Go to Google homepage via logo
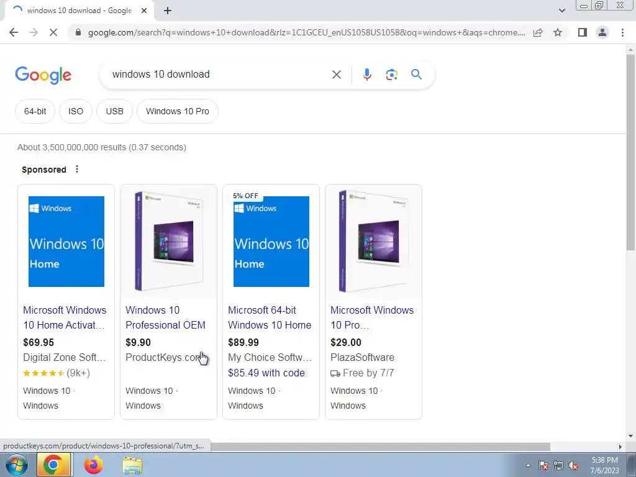Image resolution: width=636 pixels, height=477 pixels. (43, 75)
